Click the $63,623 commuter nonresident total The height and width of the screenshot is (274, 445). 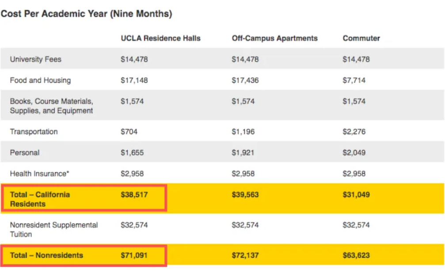coord(356,255)
